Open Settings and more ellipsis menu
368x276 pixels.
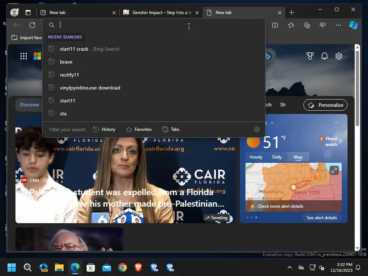tap(338, 25)
